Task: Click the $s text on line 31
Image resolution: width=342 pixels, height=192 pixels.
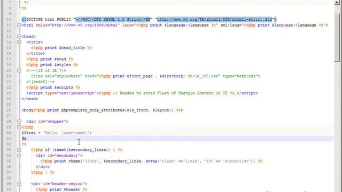Action: tap(24, 139)
